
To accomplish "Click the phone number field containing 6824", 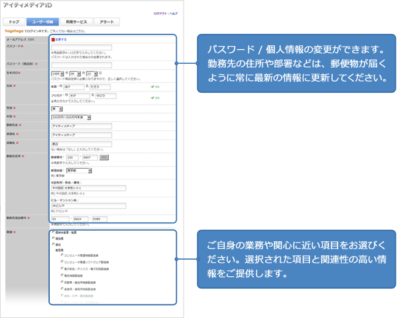I will point(80,219).
